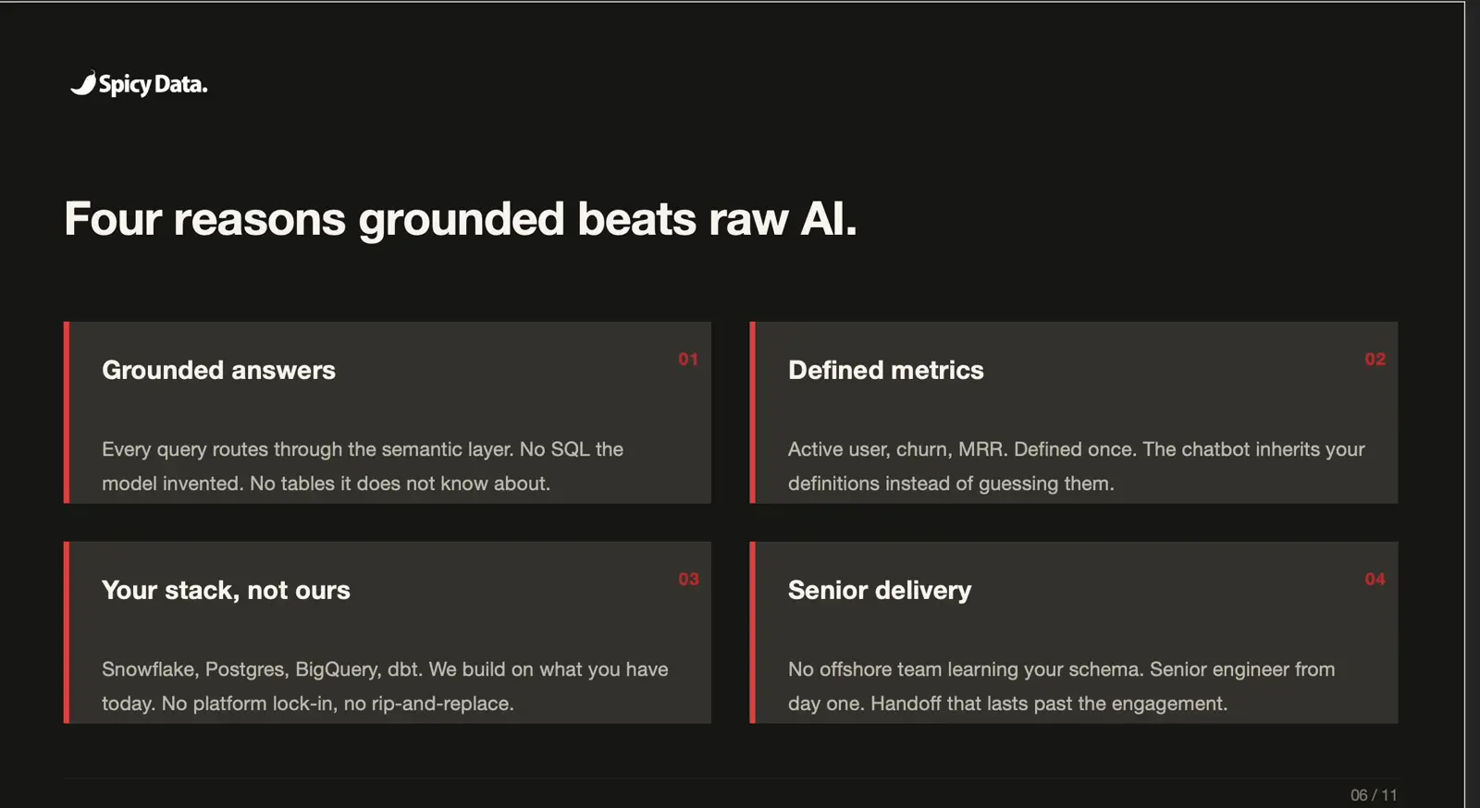The image size is (1480, 808).
Task: Click the Spicy Data wordmark text
Action: point(154,85)
